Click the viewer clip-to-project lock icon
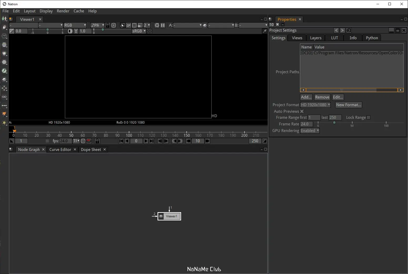 pos(108,25)
